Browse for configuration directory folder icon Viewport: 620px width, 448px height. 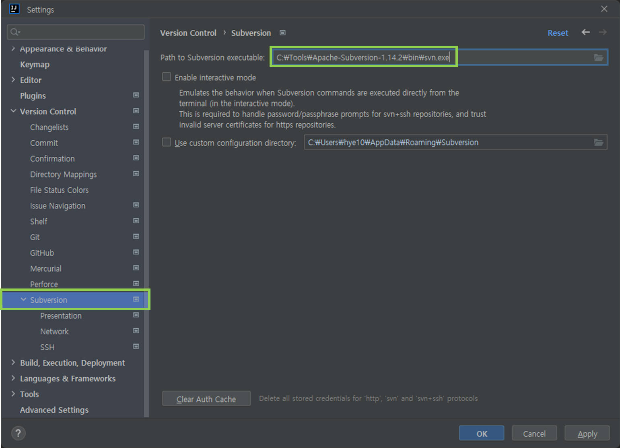tap(599, 142)
